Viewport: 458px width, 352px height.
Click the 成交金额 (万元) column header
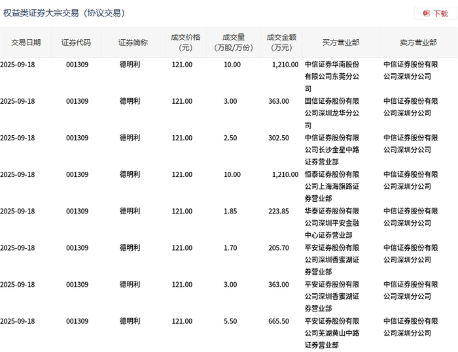pyautogui.click(x=281, y=42)
